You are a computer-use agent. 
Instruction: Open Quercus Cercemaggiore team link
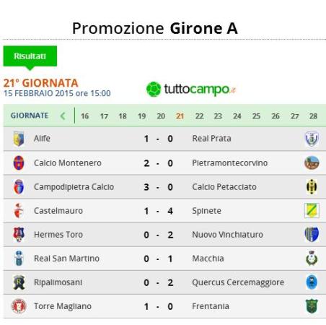pyautogui.click(x=238, y=282)
